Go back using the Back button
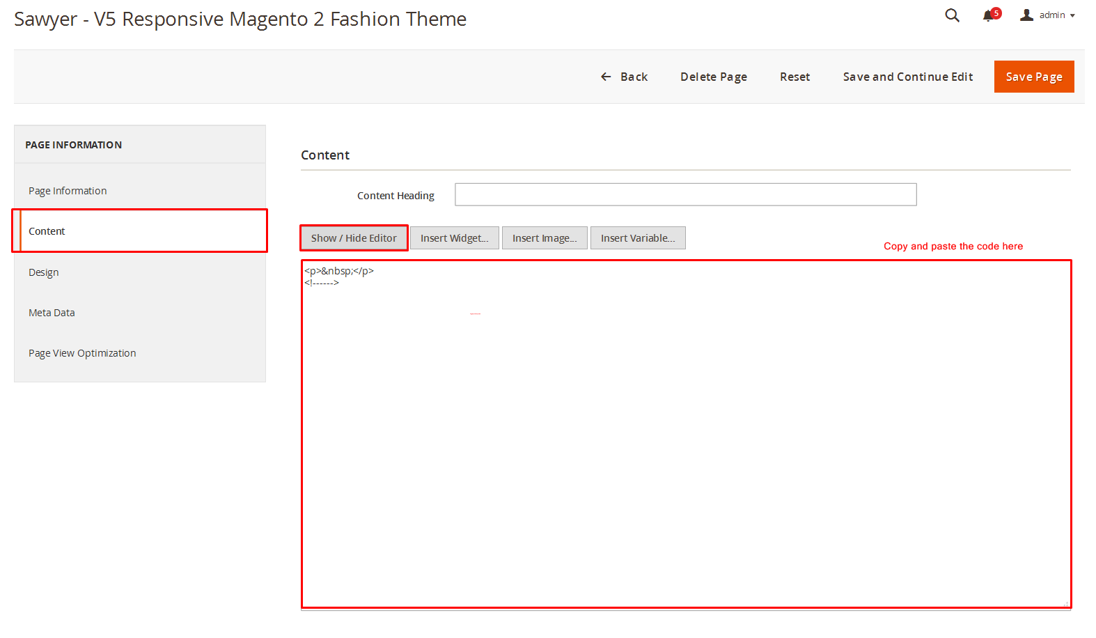 (x=624, y=77)
